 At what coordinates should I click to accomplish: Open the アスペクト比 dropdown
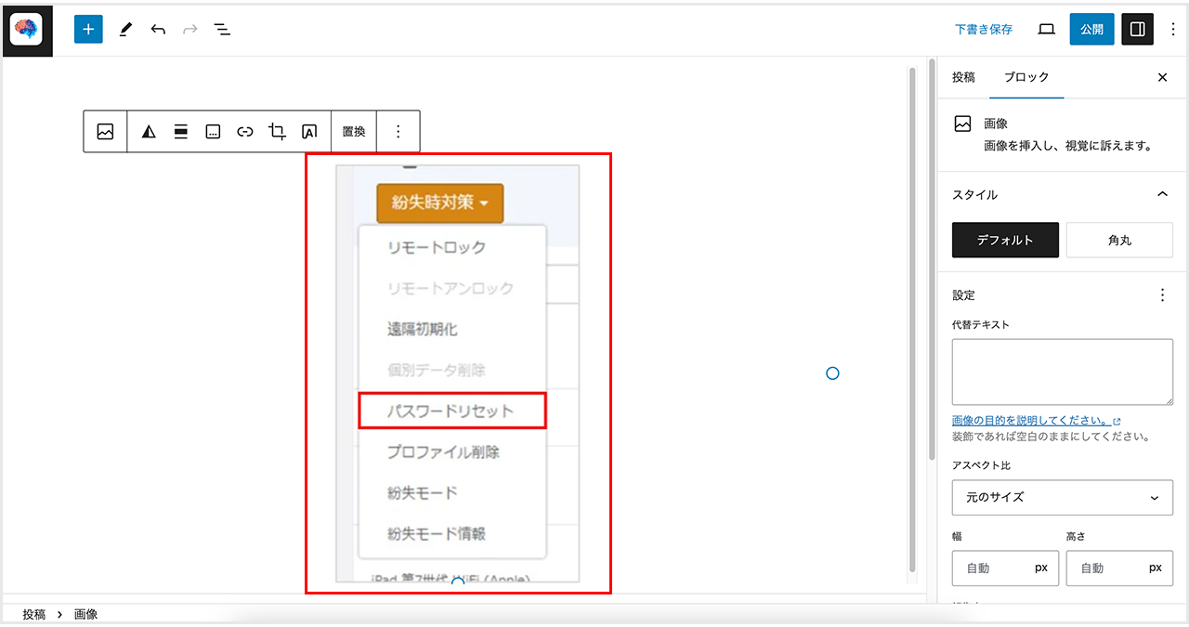pos(1062,497)
